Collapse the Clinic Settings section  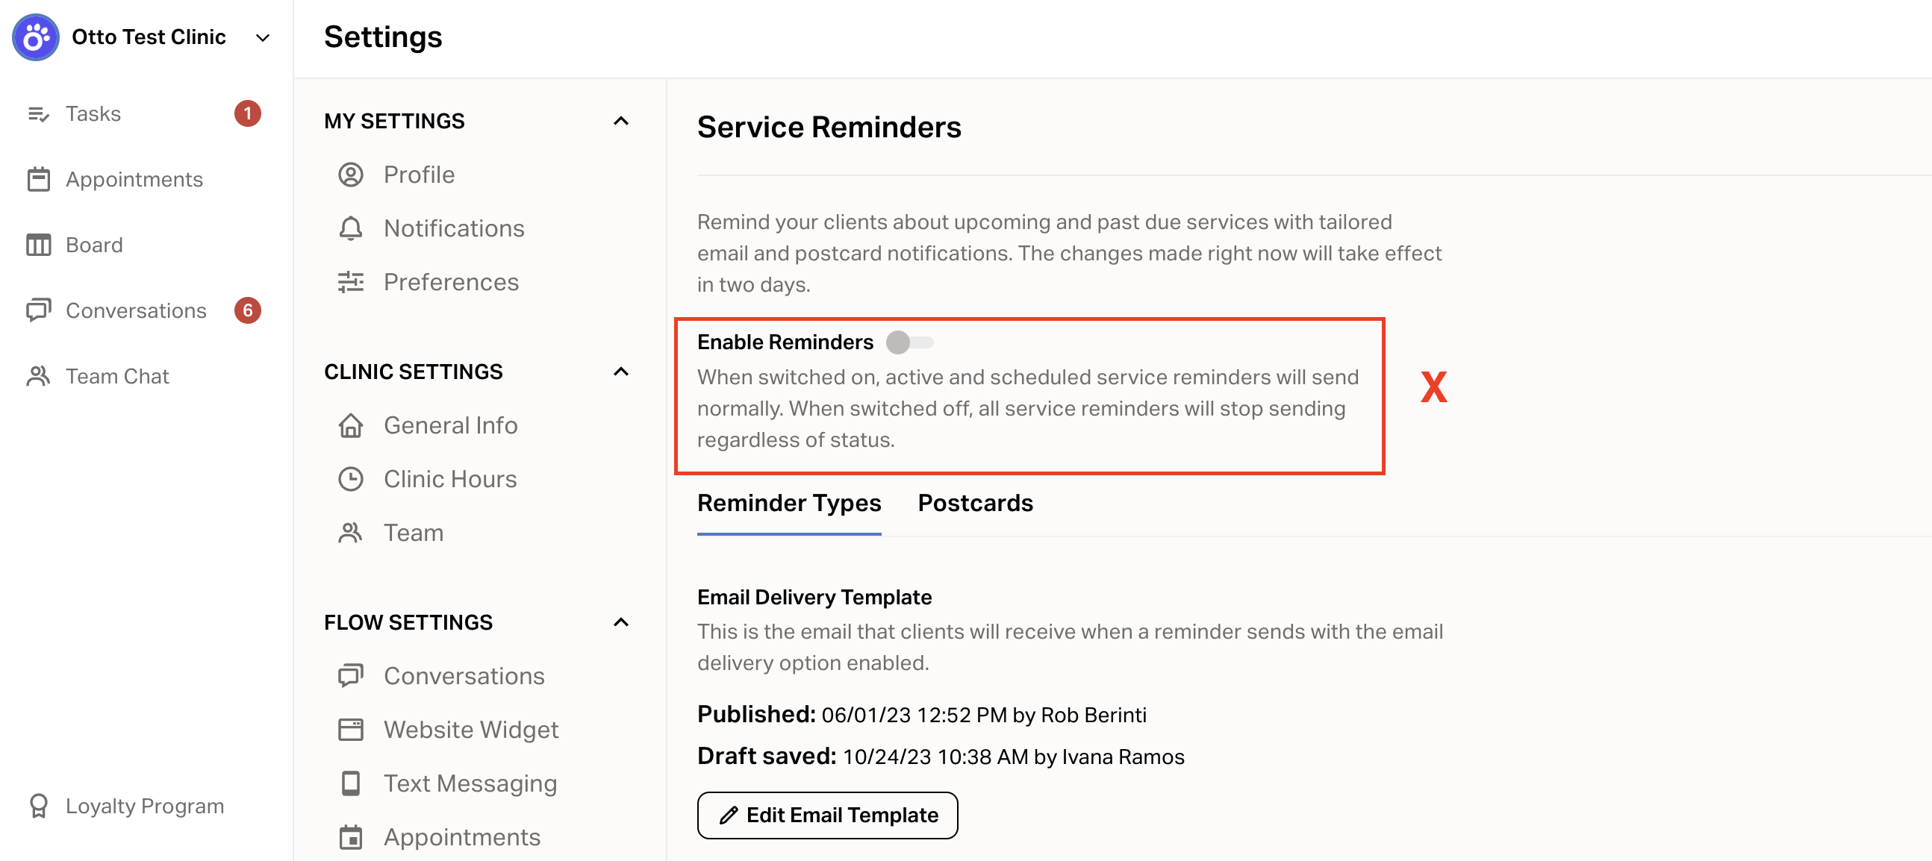click(x=620, y=372)
